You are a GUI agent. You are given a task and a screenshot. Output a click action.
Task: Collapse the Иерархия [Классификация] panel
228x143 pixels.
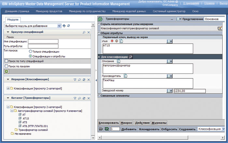[x=8, y=79]
